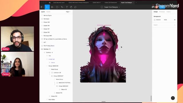Screen dimensions: 183x103
Task: Click the background 100% opacity field
Action: click(165, 20)
